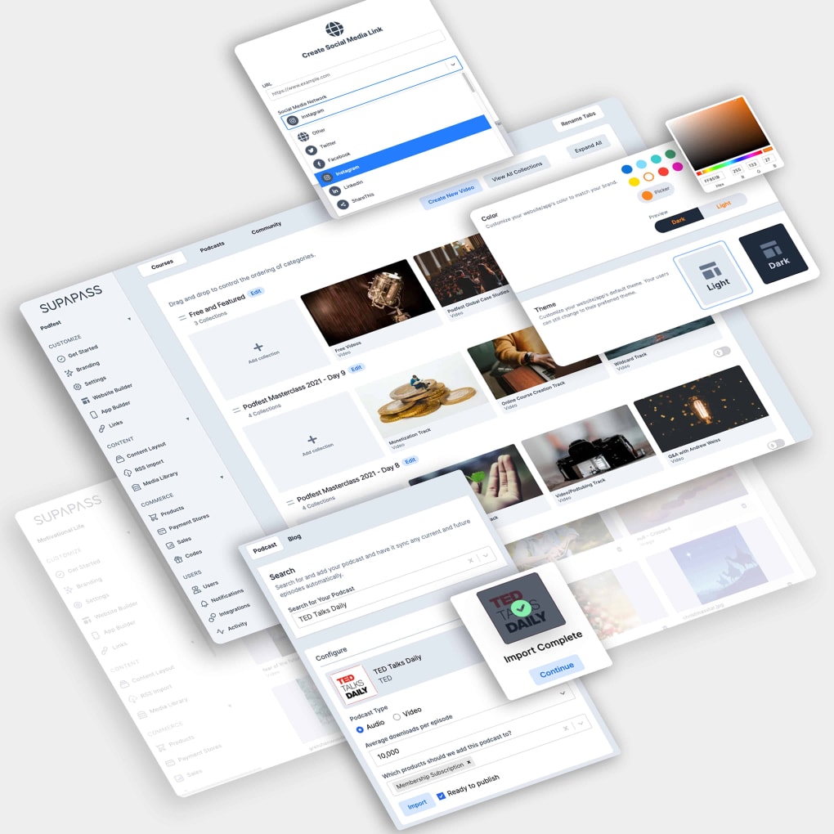Image resolution: width=834 pixels, height=834 pixels.
Task: Clear the podcast search with X icon
Action: [x=470, y=560]
